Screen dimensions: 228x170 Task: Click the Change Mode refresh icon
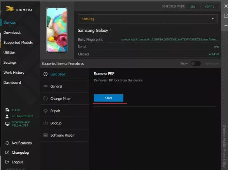point(46,99)
